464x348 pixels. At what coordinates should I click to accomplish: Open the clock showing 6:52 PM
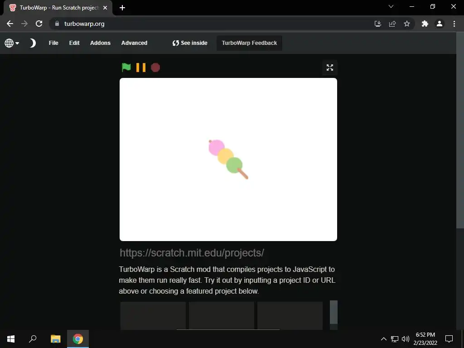coord(425,339)
